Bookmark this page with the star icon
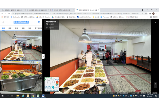 [146, 14]
